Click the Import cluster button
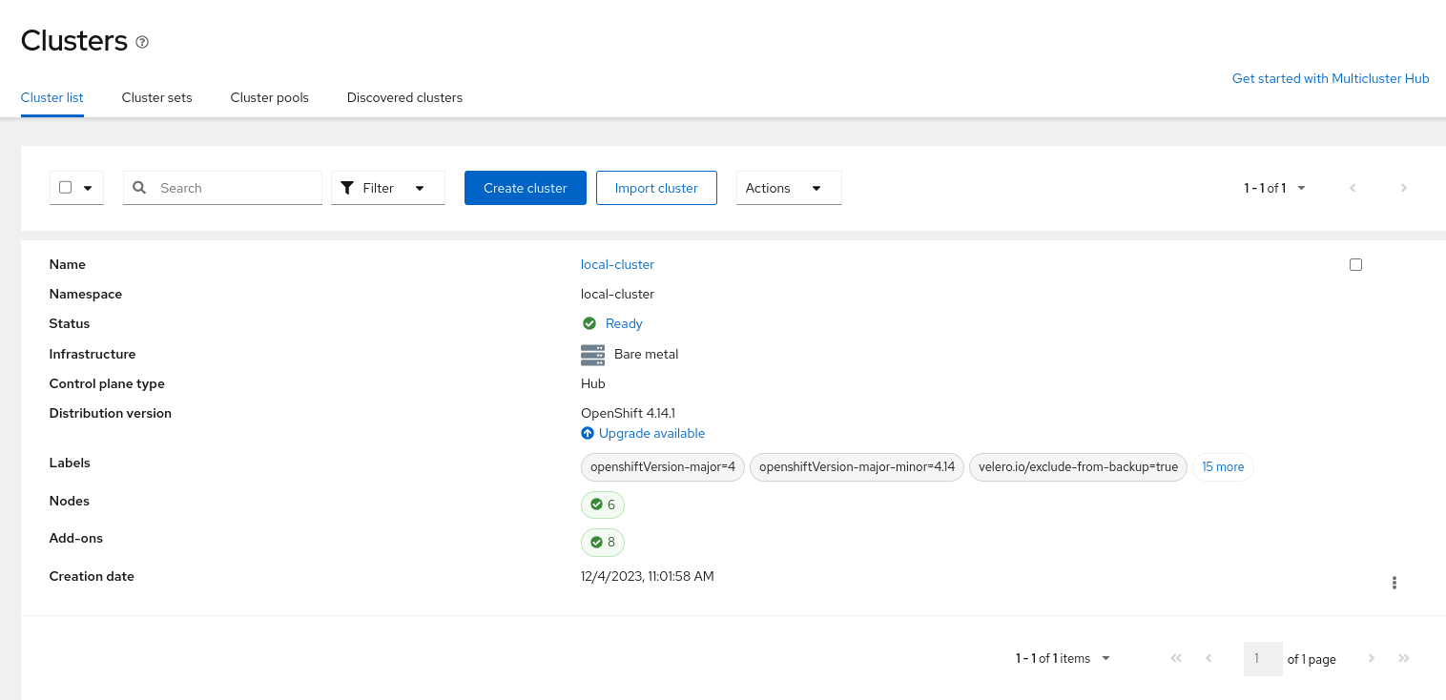Screen dimensions: 1446x700 [656, 188]
